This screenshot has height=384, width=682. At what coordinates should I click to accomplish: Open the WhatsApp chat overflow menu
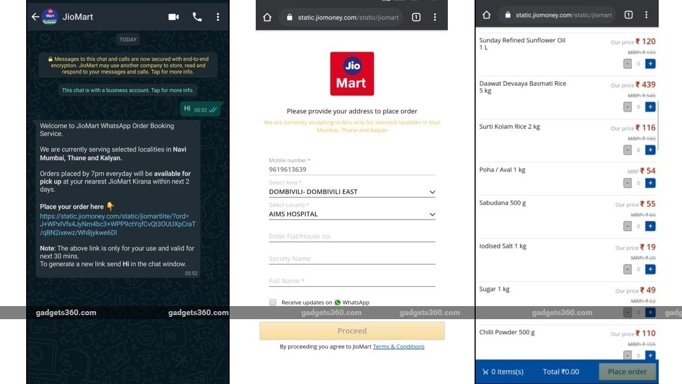pos(218,17)
